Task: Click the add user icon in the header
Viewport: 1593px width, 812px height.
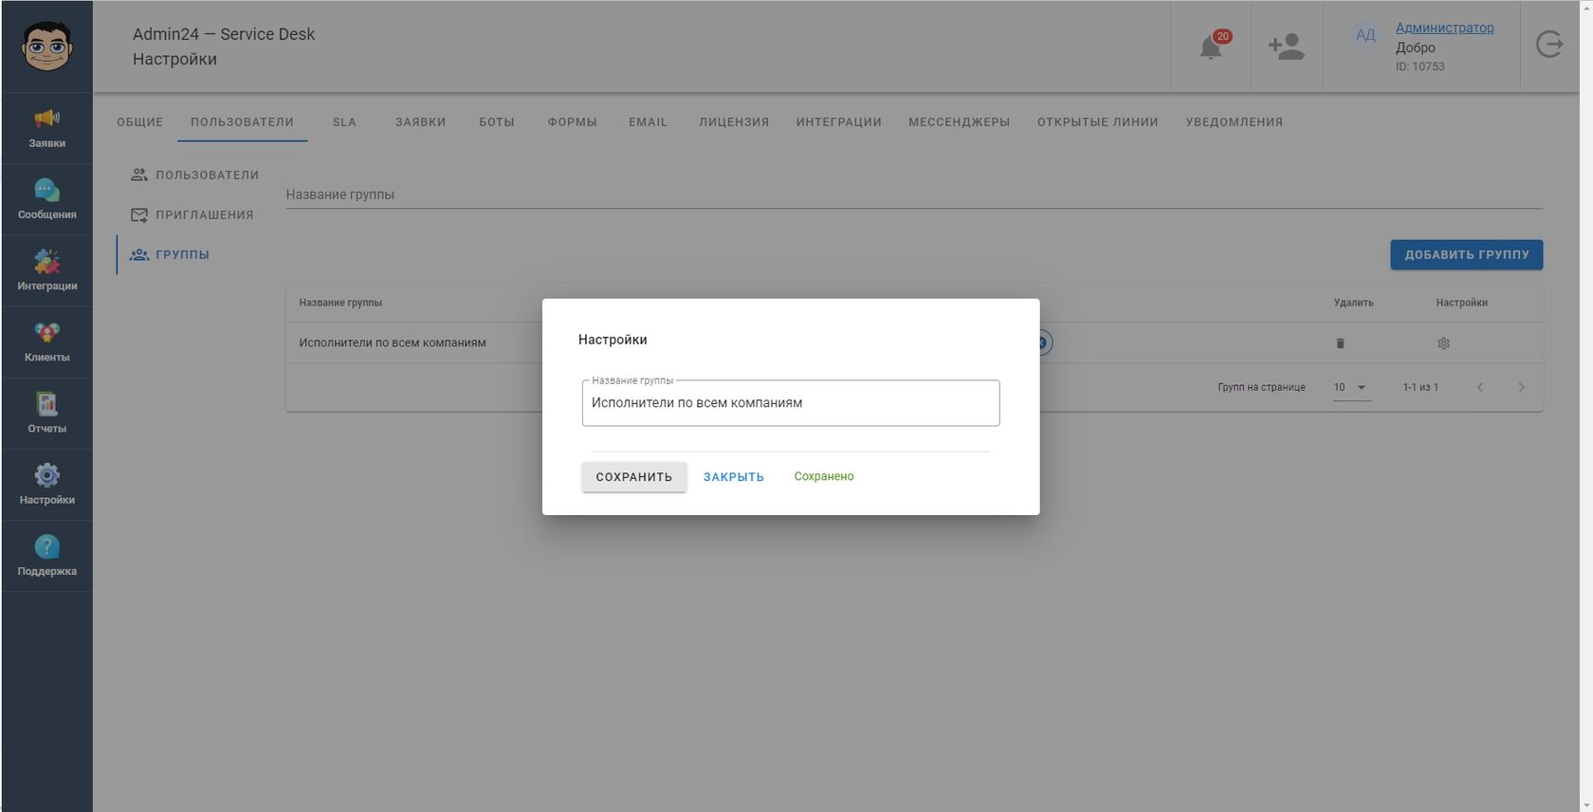Action: pyautogui.click(x=1286, y=46)
